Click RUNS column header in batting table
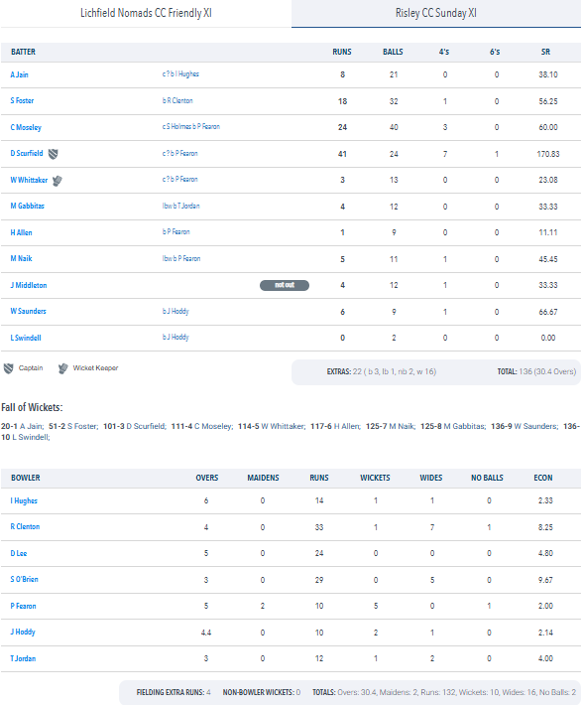Viewport: 583px width, 705px height. (x=342, y=52)
